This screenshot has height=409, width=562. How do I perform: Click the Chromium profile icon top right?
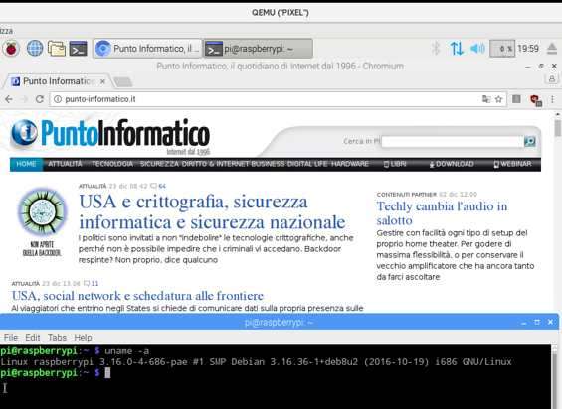pyautogui.click(x=552, y=79)
